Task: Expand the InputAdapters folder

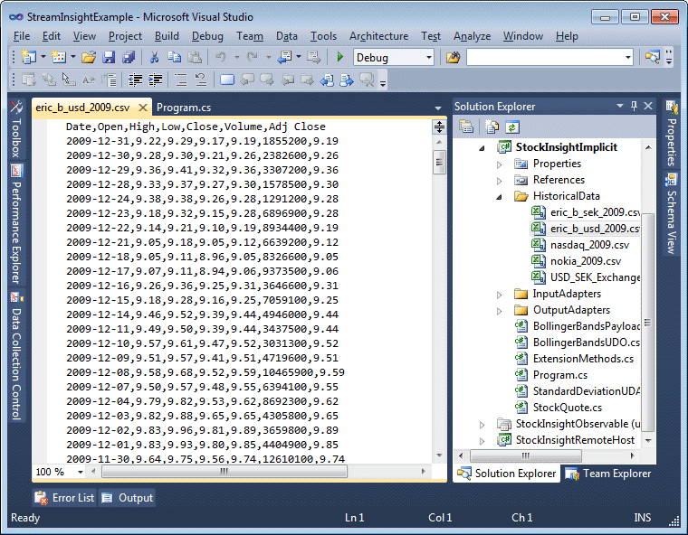Action: 500,295
